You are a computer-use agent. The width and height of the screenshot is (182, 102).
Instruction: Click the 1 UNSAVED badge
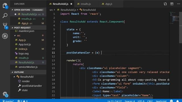pos(38,10)
